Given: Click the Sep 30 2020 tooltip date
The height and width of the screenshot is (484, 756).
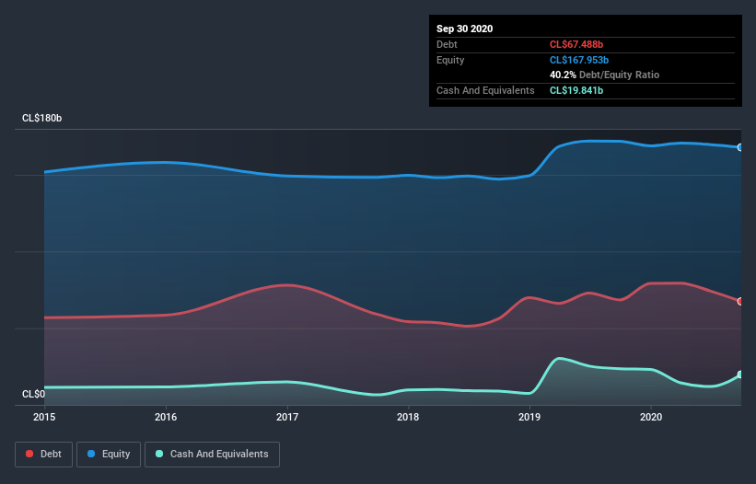Looking at the screenshot, I should click(x=465, y=29).
